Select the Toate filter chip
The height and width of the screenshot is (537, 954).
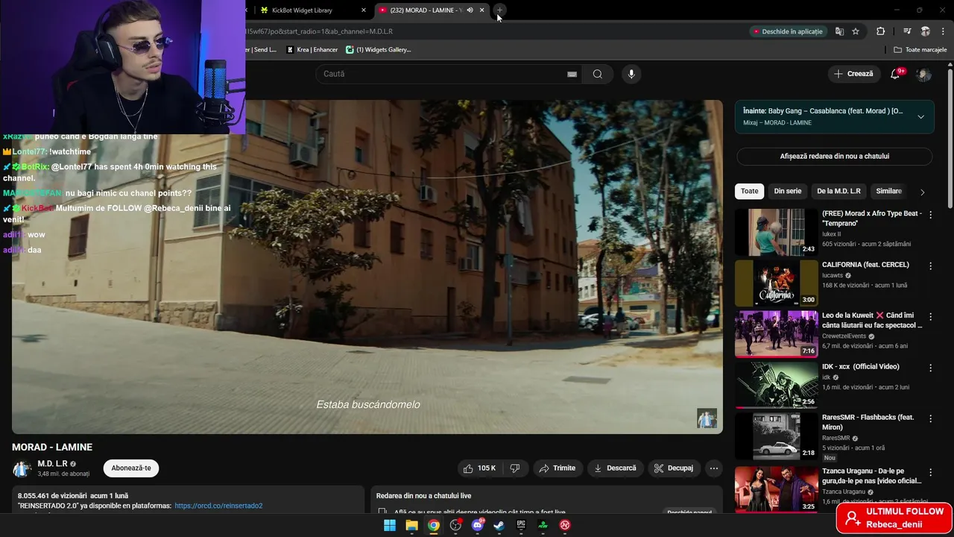pyautogui.click(x=750, y=191)
